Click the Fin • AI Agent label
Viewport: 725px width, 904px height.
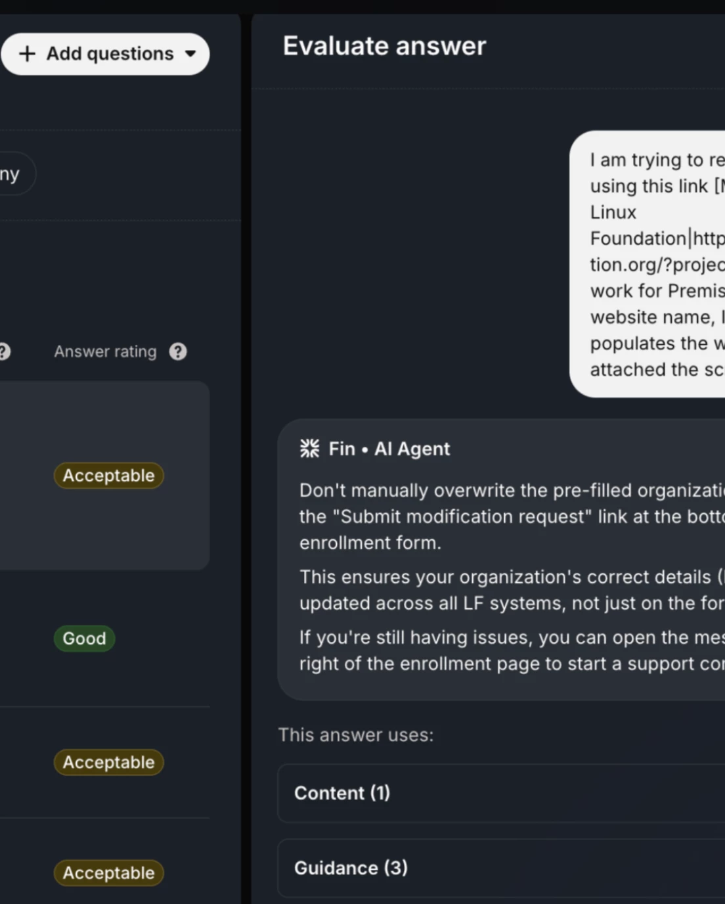coord(389,449)
